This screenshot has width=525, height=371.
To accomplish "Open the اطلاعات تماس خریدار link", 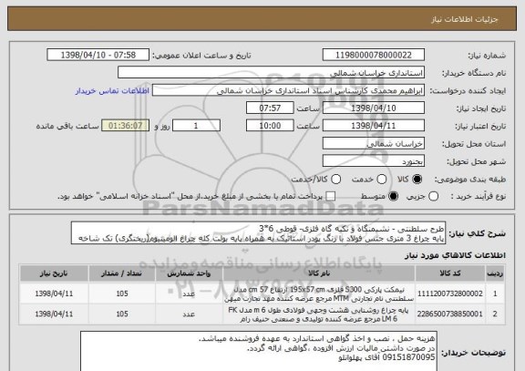I will coord(112,91).
